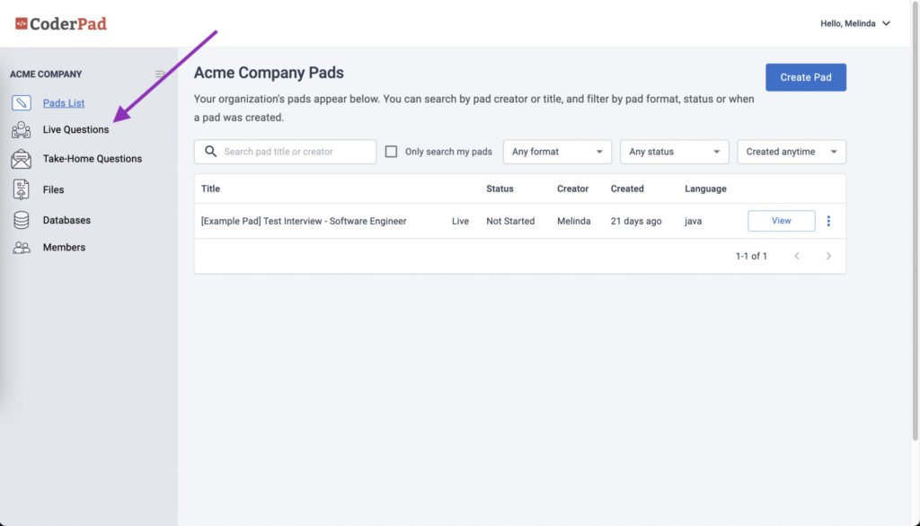The height and width of the screenshot is (526, 920).
Task: Click the Databases cylinder icon
Action: [x=22, y=220]
